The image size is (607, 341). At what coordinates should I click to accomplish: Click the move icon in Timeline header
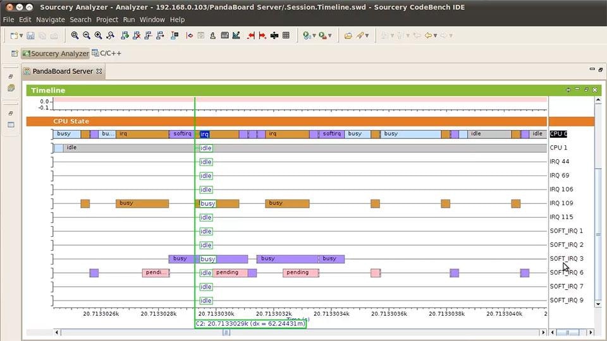pyautogui.click(x=568, y=90)
